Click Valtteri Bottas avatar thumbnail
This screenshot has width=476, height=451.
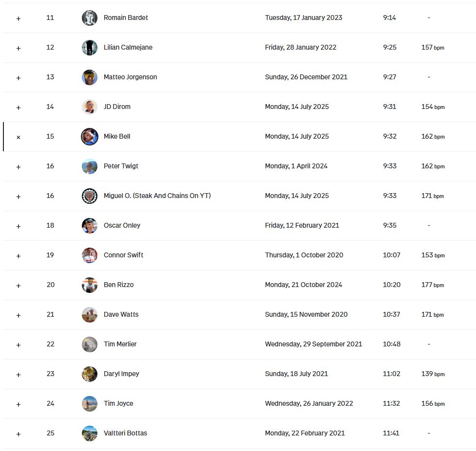click(x=90, y=433)
